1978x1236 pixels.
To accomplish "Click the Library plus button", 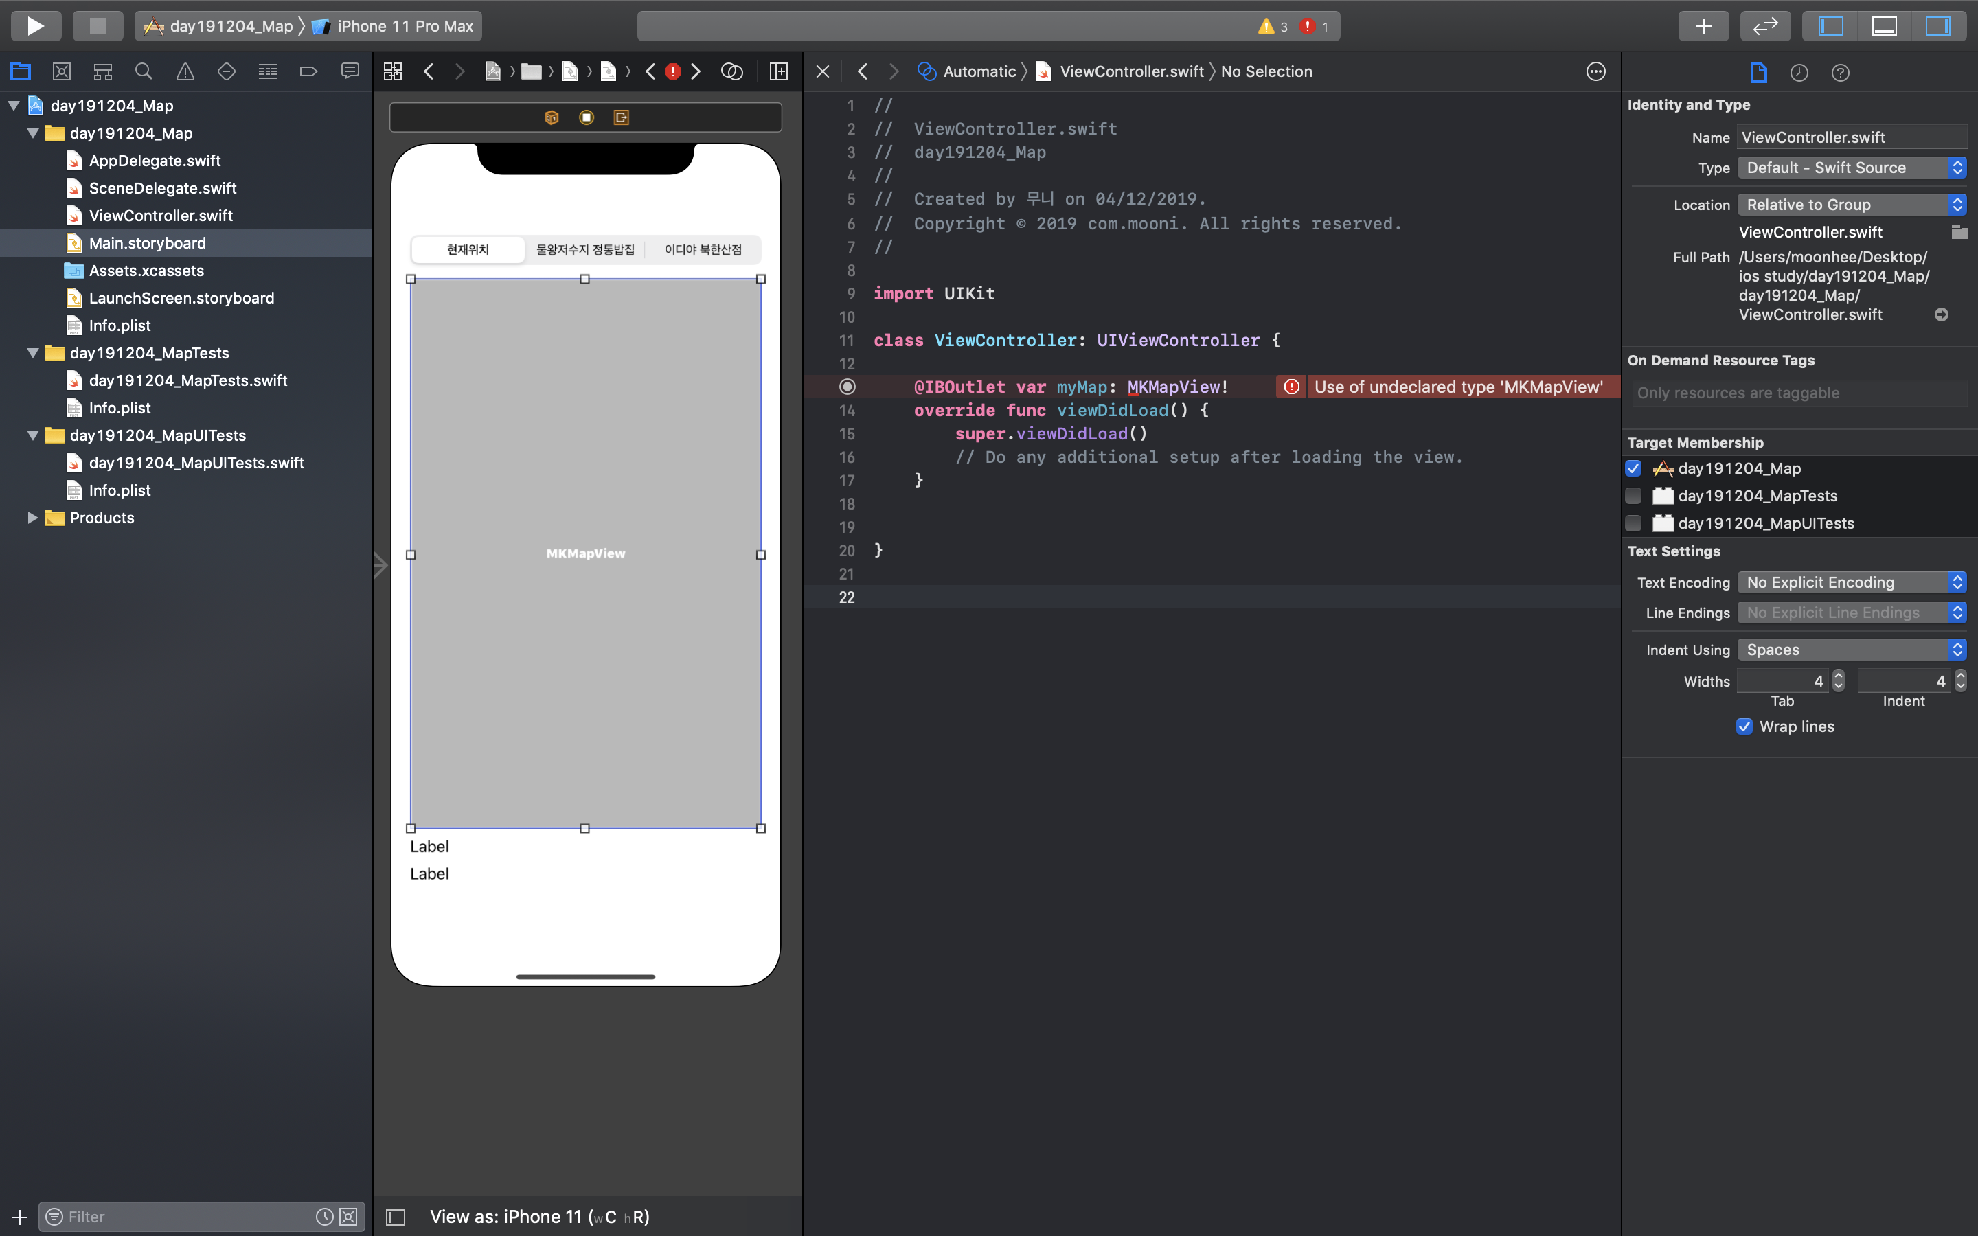I will [x=1703, y=26].
